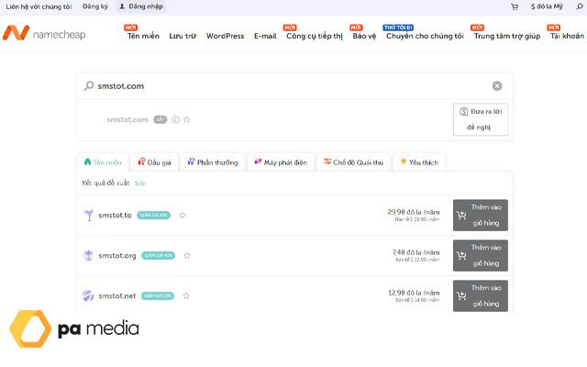Image resolution: width=587 pixels, height=367 pixels.
Task: Open 'Tên miền' navigation menu
Action: click(x=143, y=36)
